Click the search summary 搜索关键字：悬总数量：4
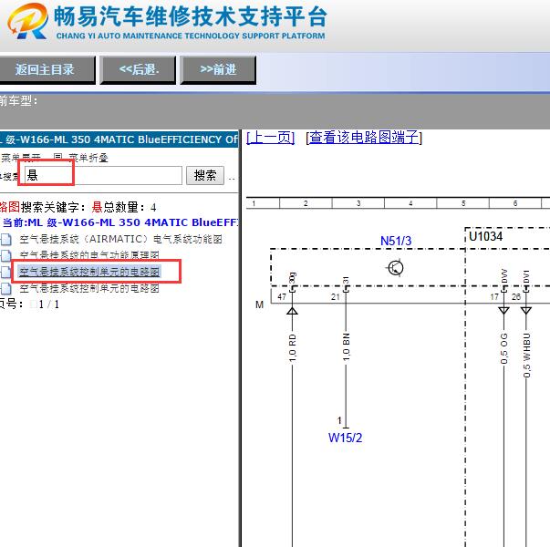Viewport: 550px width, 547px height. 88,207
